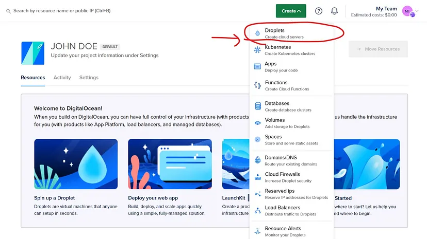Click the Load Balancers icon

click(258, 211)
